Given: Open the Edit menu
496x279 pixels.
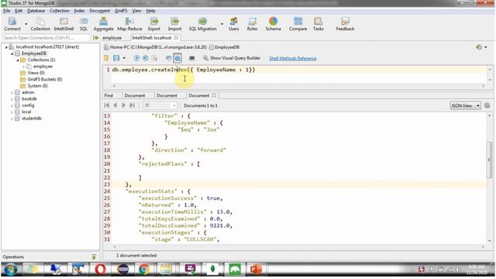Looking at the screenshot, I should [19, 11].
